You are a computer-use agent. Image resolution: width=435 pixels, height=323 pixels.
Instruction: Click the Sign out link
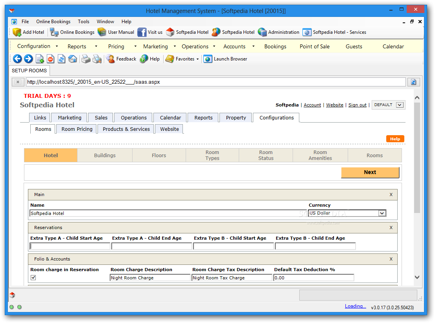[357, 105]
